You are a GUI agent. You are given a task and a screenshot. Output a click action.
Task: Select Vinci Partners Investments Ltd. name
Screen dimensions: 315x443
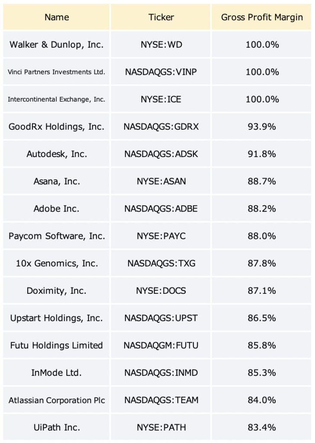56,72
